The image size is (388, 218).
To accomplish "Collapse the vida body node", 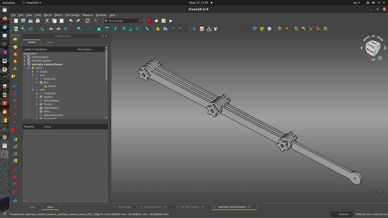I will tap(33, 90).
